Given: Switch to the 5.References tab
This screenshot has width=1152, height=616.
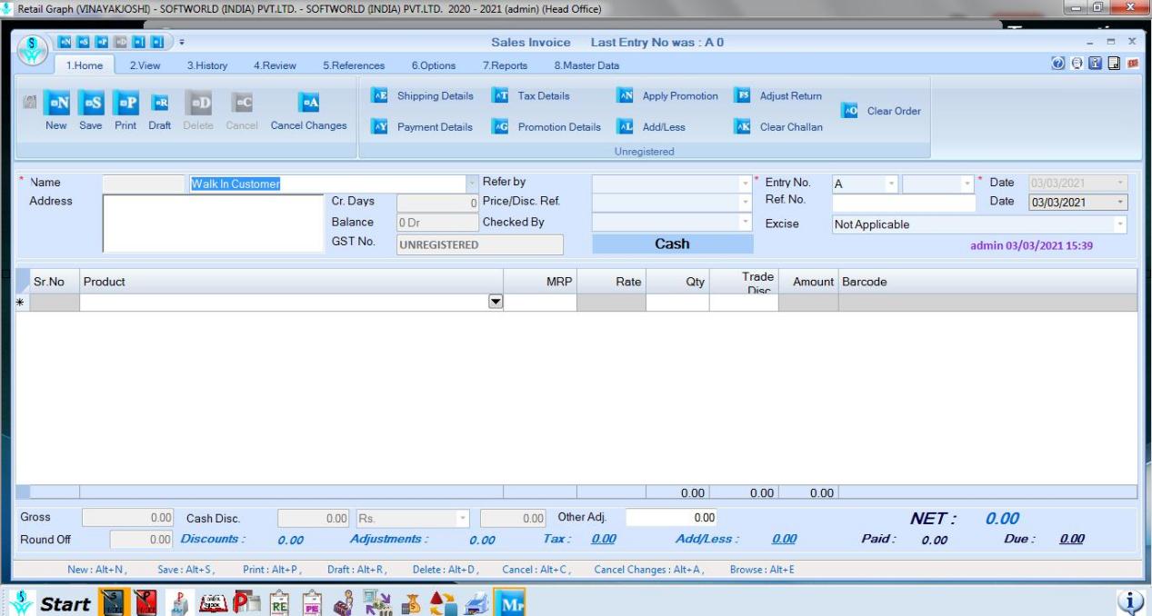Looking at the screenshot, I should tap(354, 65).
